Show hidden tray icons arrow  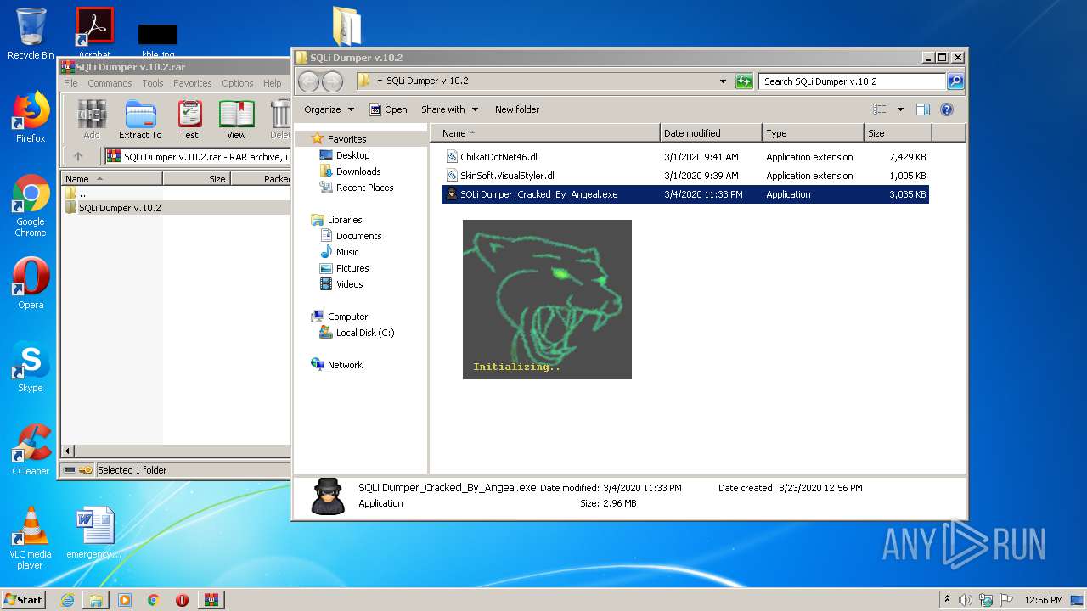947,600
